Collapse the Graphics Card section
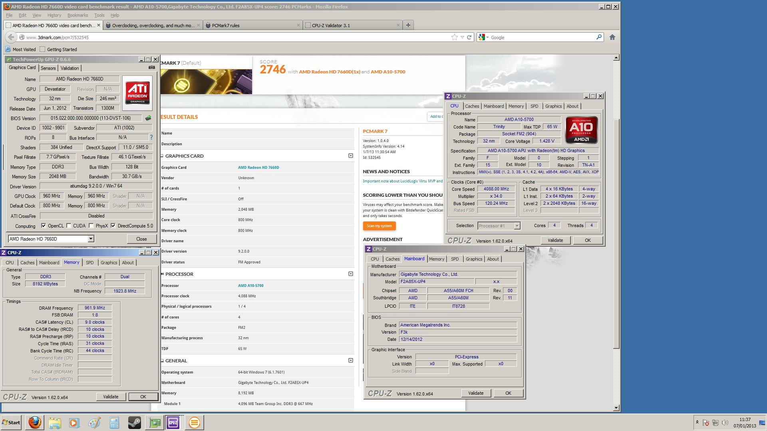Image resolution: width=767 pixels, height=431 pixels. pyautogui.click(x=350, y=156)
